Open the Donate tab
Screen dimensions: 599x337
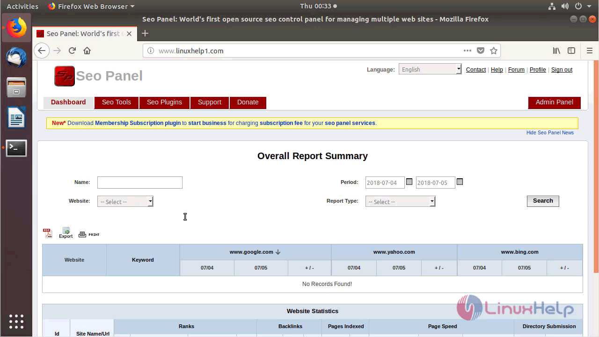pos(248,102)
